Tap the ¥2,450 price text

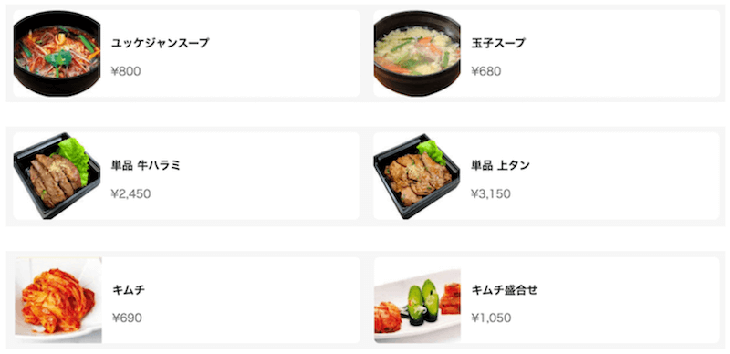coord(130,193)
